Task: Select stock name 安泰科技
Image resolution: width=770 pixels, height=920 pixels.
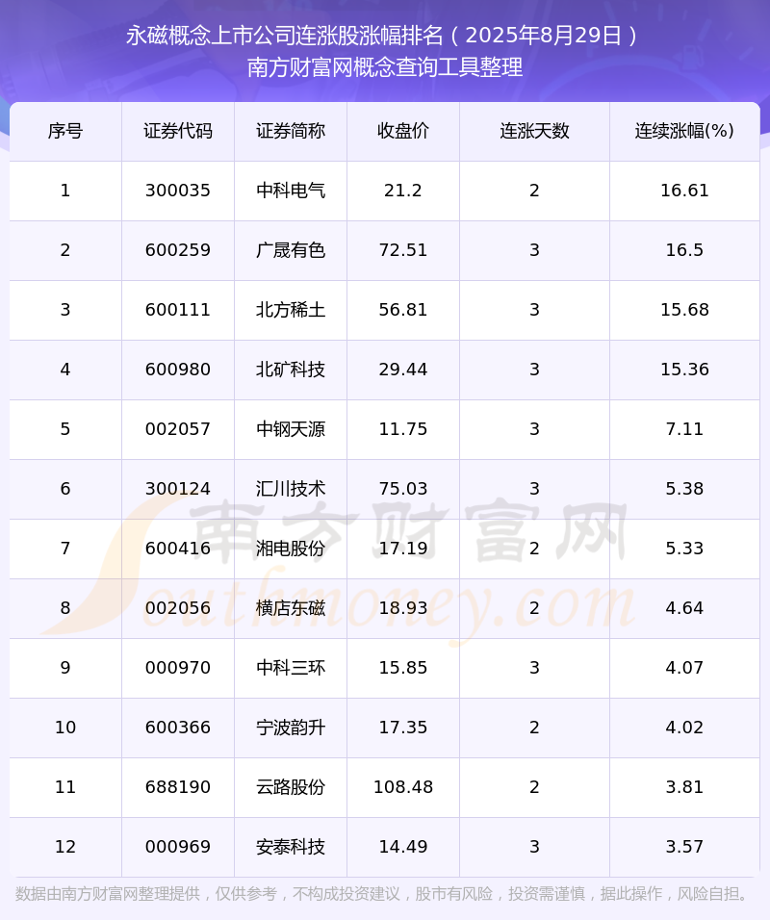Action: pyautogui.click(x=291, y=847)
